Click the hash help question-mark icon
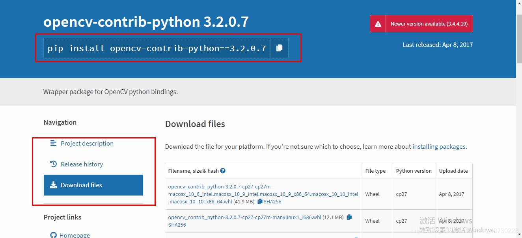This screenshot has height=238, width=522. pos(223,171)
